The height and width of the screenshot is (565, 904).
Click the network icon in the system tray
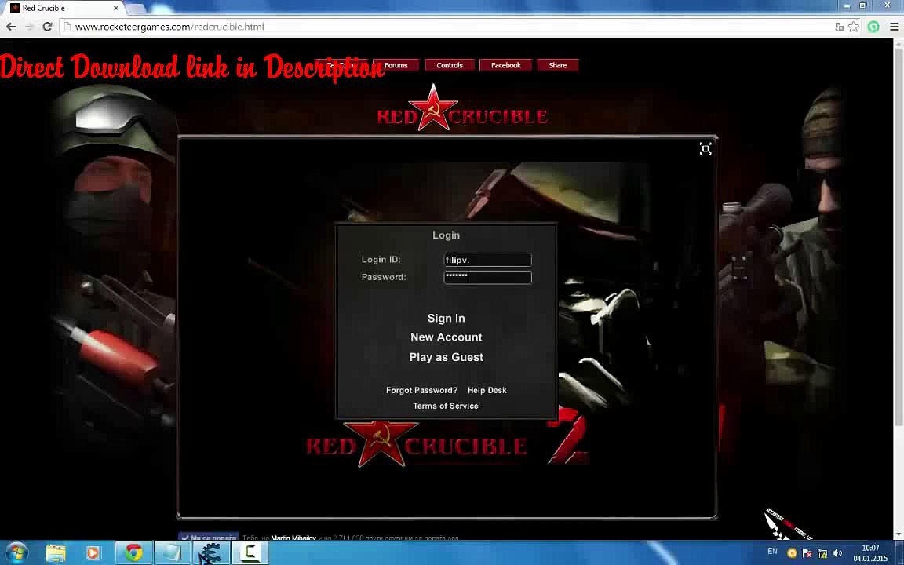point(822,553)
